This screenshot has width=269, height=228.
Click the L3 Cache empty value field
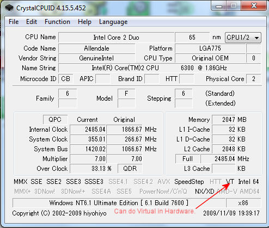click(224, 169)
